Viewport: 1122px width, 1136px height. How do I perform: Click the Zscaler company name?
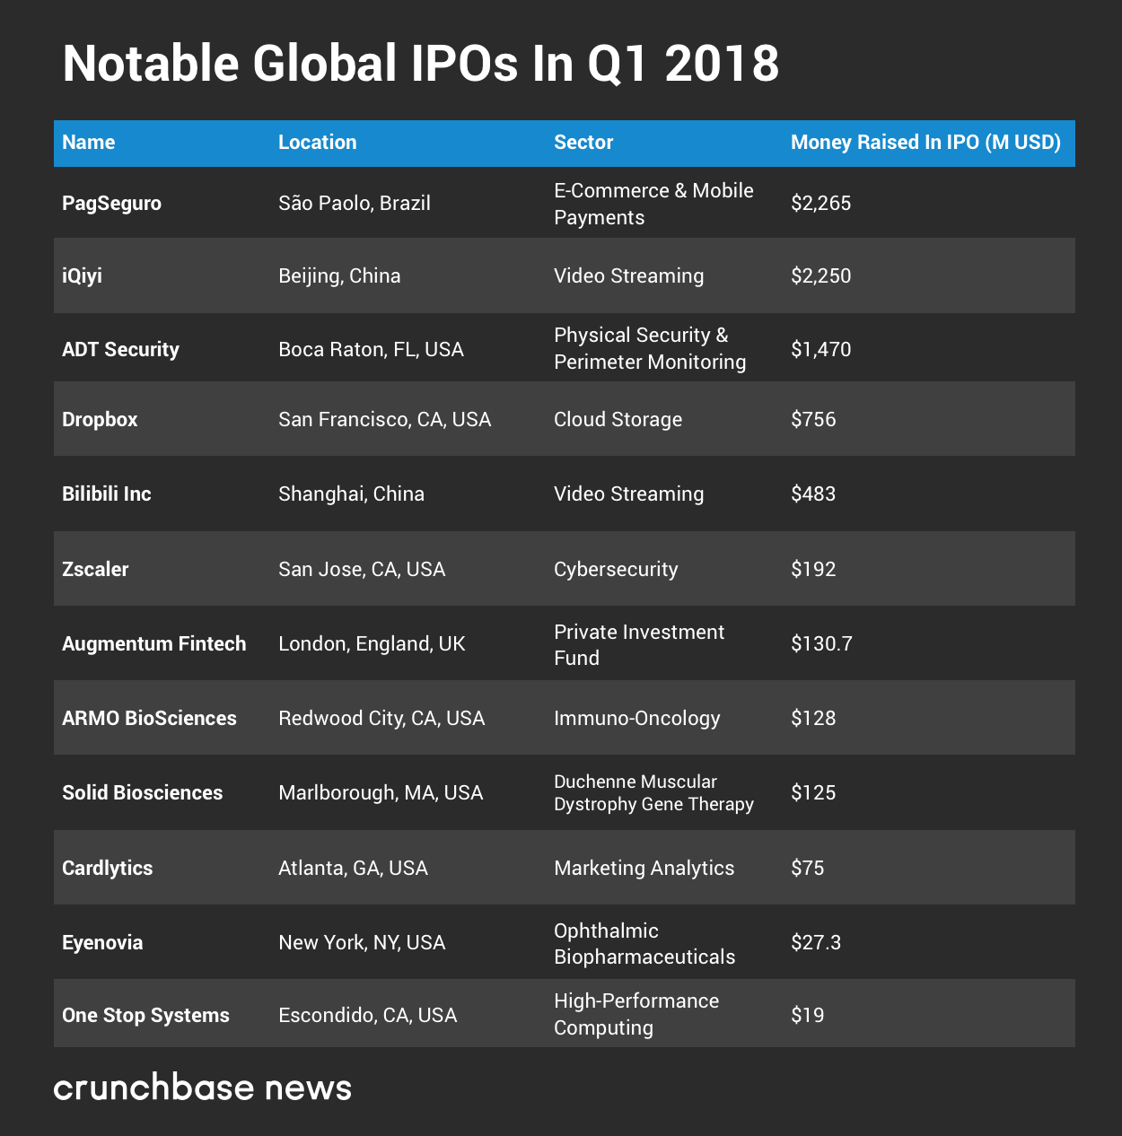tap(95, 570)
